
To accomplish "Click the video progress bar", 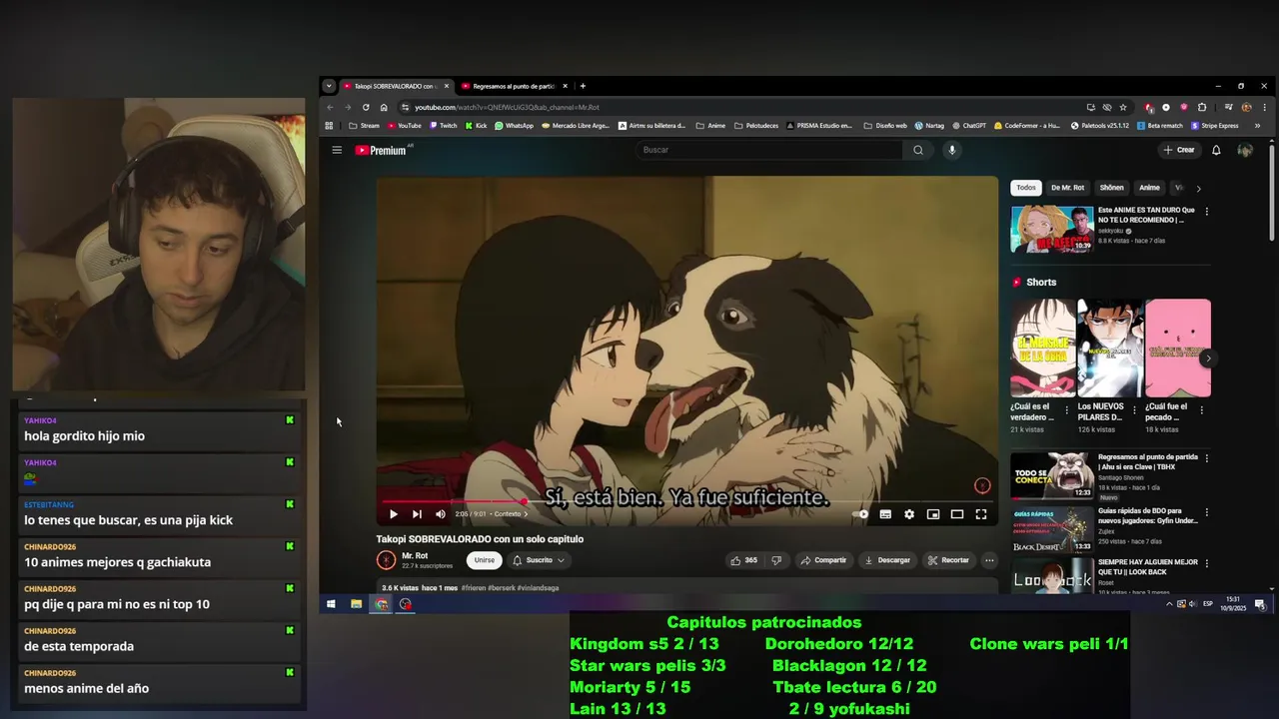I will click(x=686, y=501).
